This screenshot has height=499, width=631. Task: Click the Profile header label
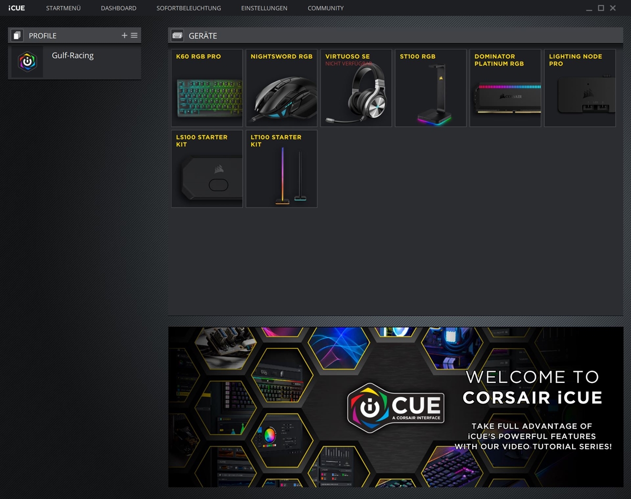(43, 36)
